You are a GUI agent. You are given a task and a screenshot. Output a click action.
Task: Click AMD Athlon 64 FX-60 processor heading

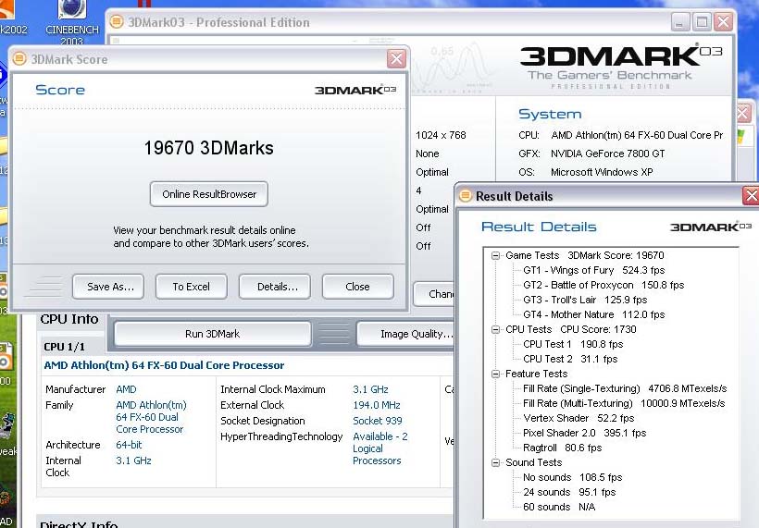tap(164, 365)
